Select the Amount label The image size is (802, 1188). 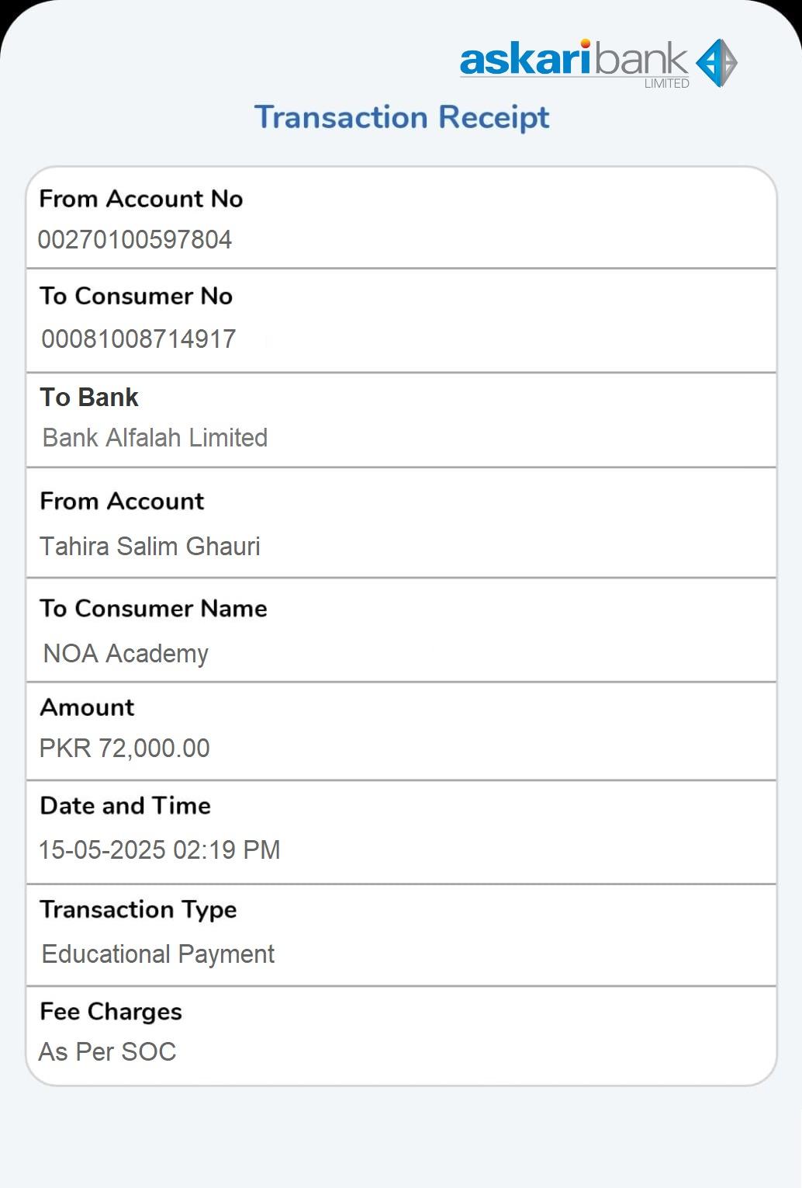click(87, 707)
